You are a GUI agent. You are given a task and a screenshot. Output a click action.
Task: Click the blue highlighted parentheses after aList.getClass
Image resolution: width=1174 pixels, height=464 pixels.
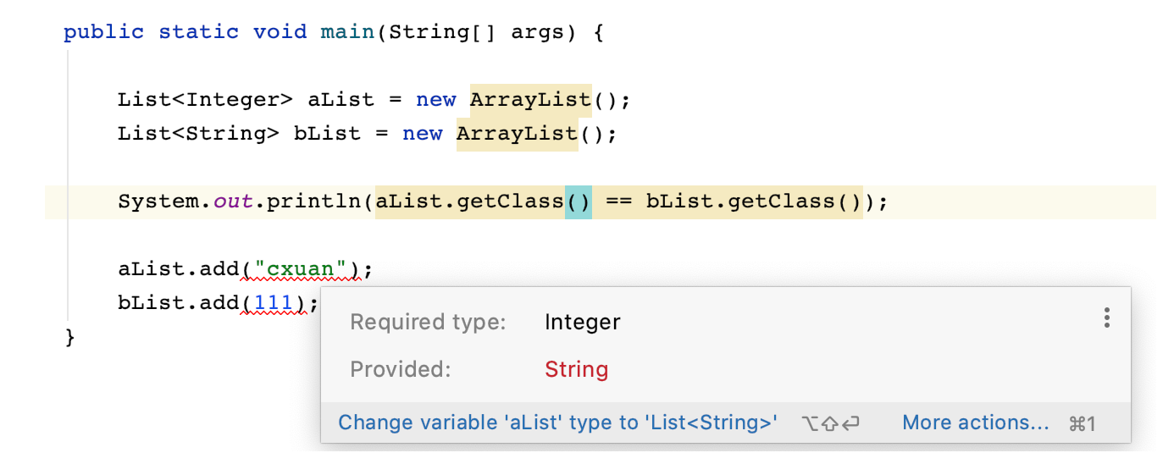579,202
